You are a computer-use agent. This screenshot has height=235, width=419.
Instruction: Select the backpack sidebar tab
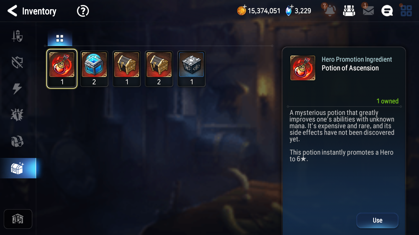point(17,141)
